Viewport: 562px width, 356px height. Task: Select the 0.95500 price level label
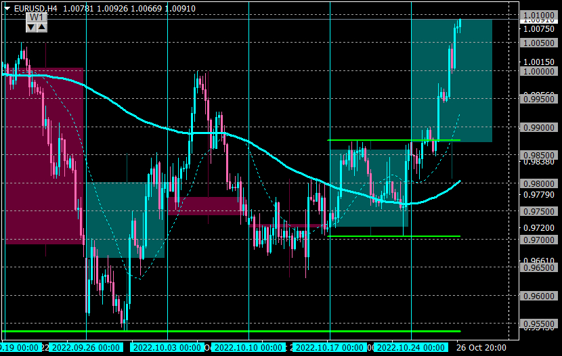(x=539, y=324)
